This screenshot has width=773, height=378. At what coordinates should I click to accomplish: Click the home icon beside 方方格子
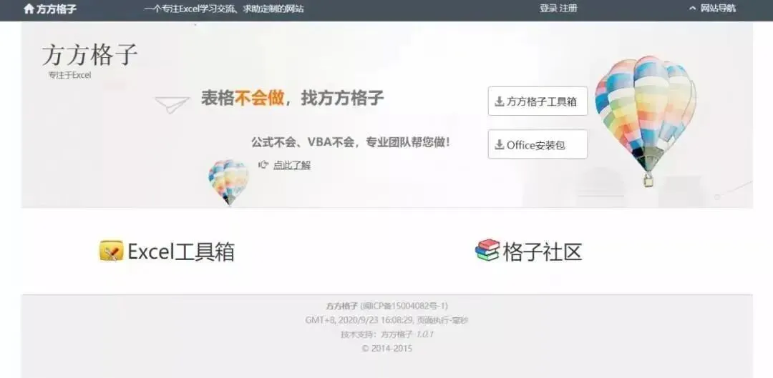pos(29,9)
